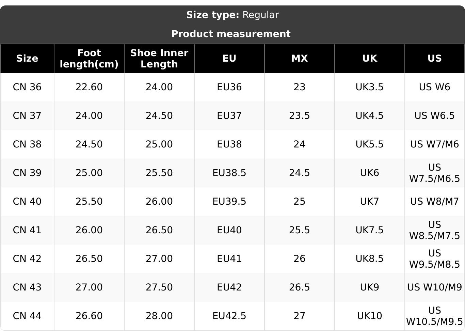This screenshot has width=465, height=331.
Task: Select the EU42.5 cell
Action: [229, 316]
